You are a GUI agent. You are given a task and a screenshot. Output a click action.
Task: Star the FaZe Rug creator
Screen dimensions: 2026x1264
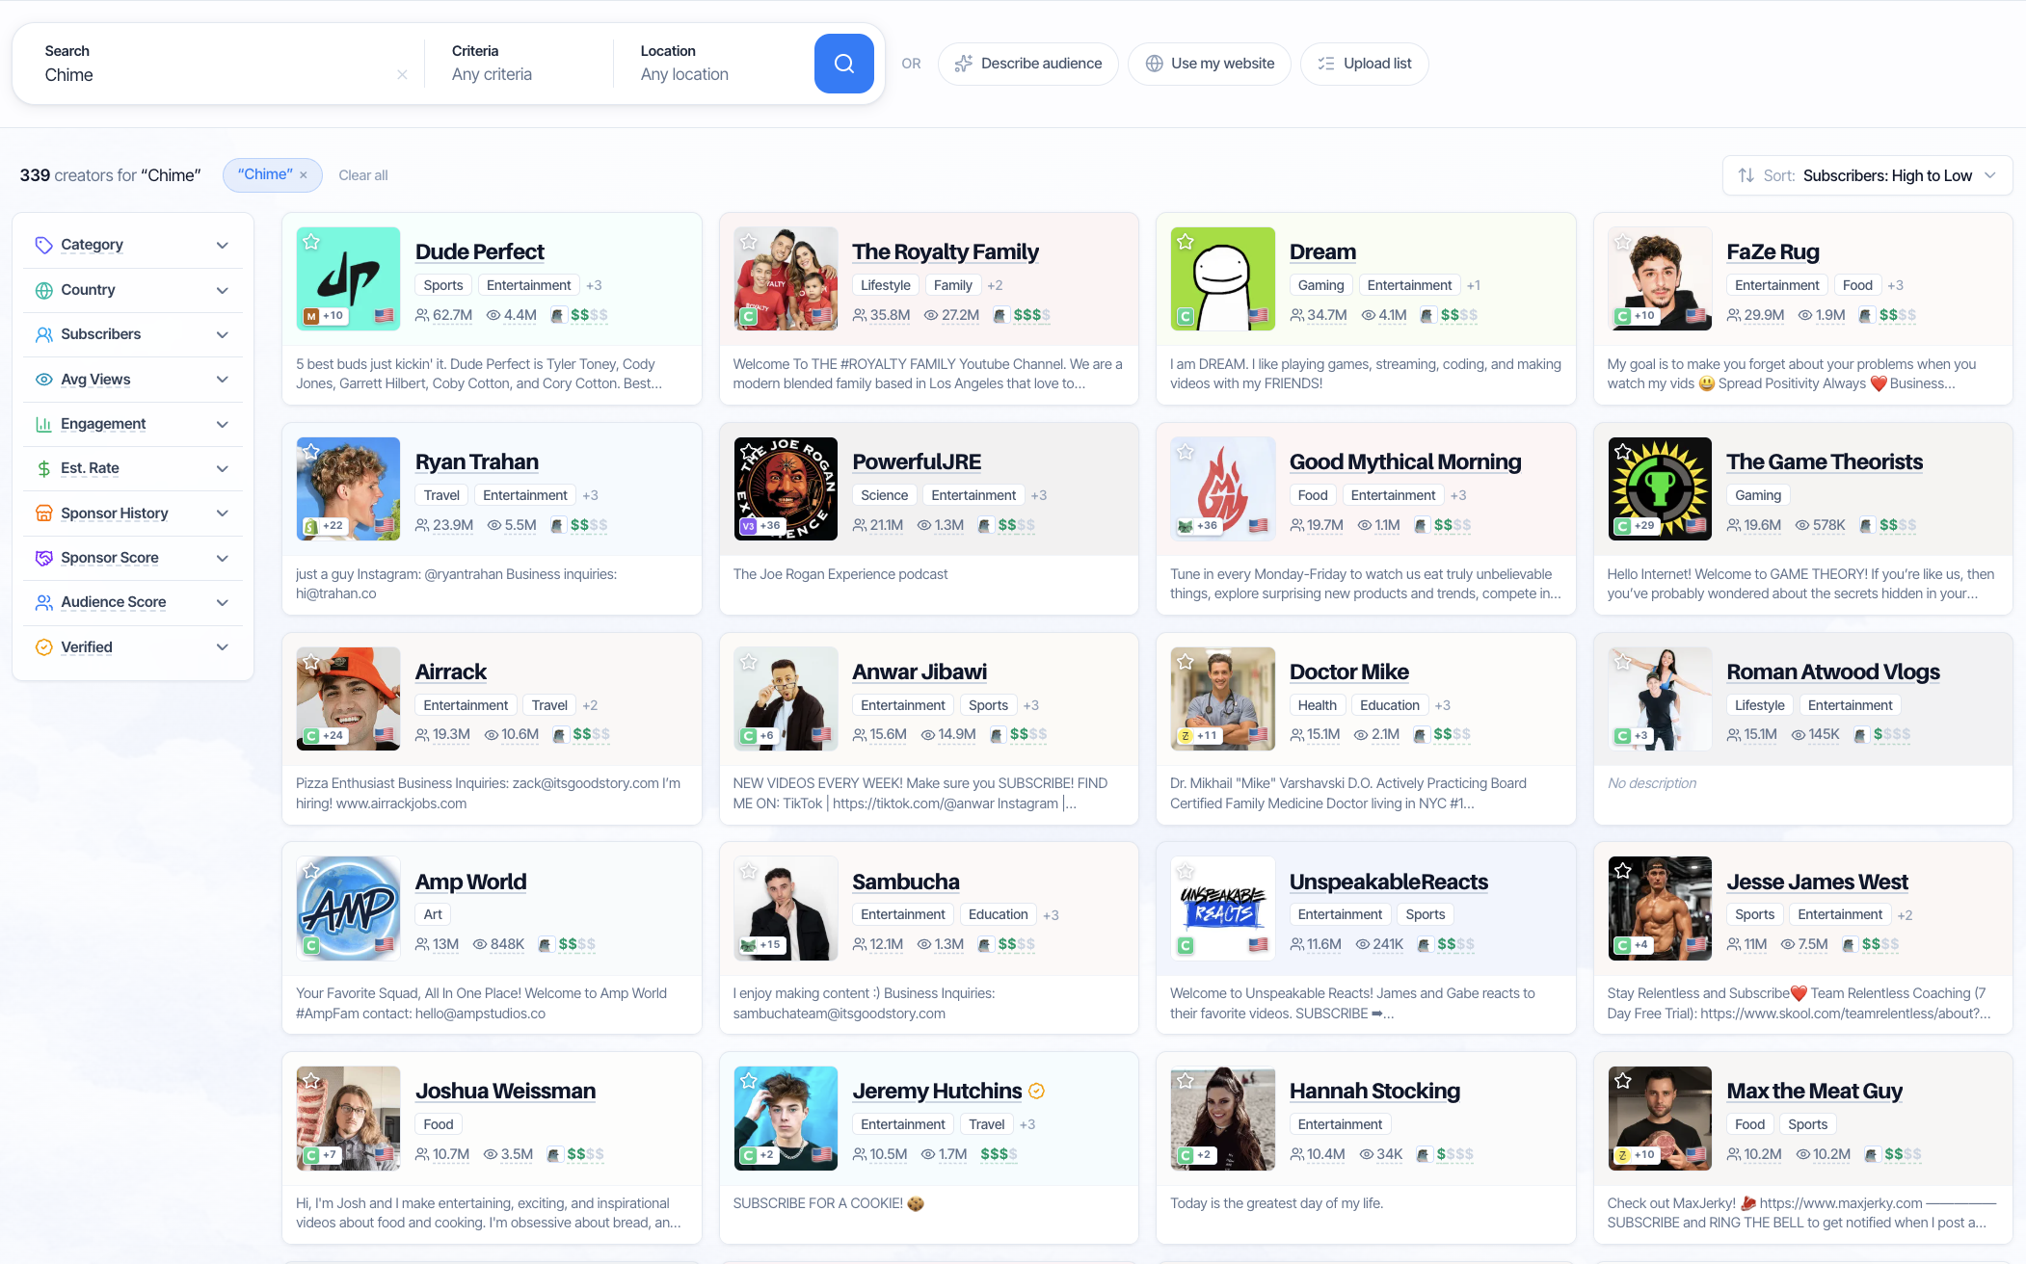click(1623, 242)
